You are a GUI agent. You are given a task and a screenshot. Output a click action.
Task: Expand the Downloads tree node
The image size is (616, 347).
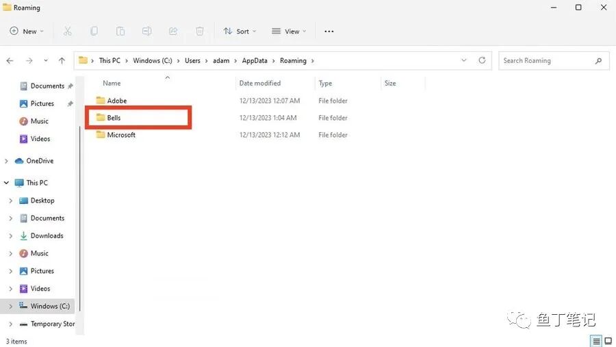[x=10, y=236]
